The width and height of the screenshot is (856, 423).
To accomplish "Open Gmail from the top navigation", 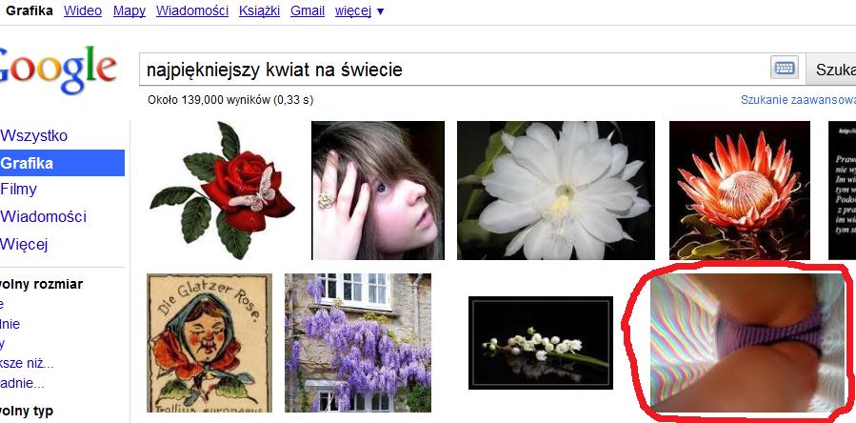I will pos(308,10).
